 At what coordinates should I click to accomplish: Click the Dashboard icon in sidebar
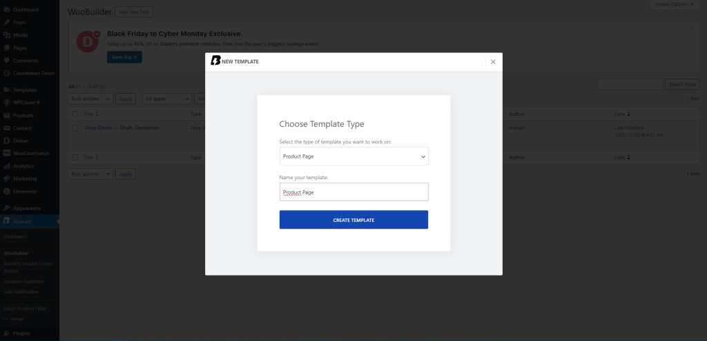(6, 10)
